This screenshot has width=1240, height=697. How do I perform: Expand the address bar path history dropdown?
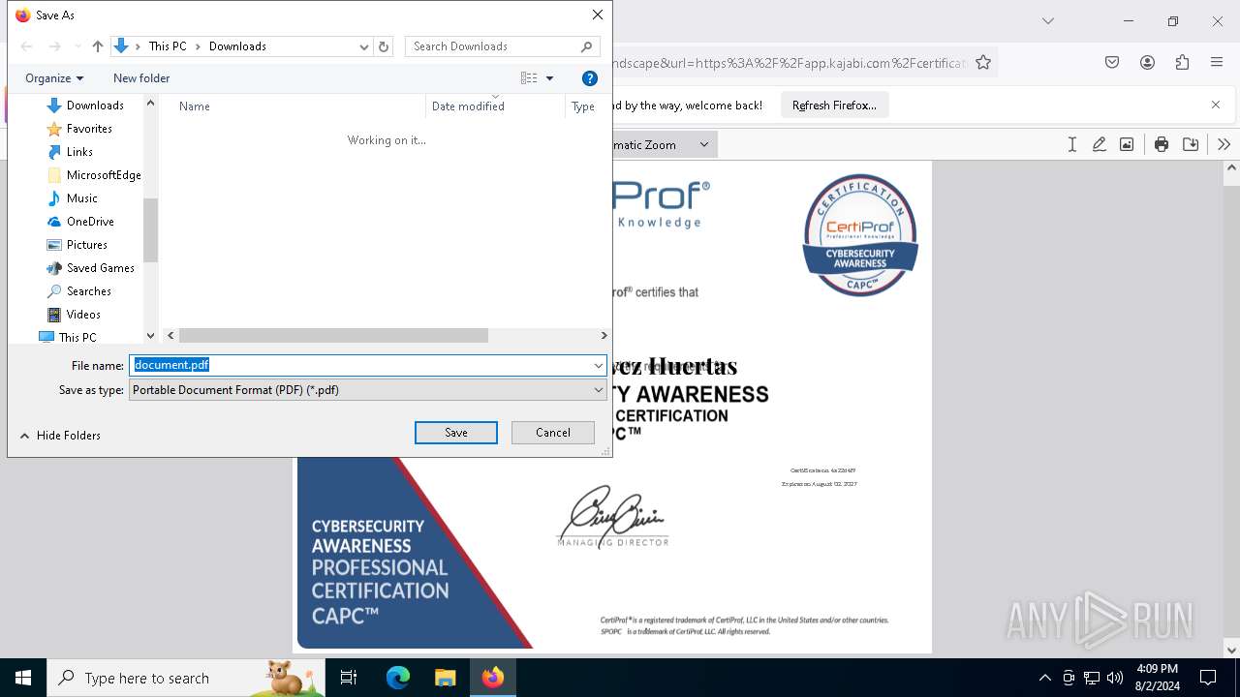click(364, 46)
